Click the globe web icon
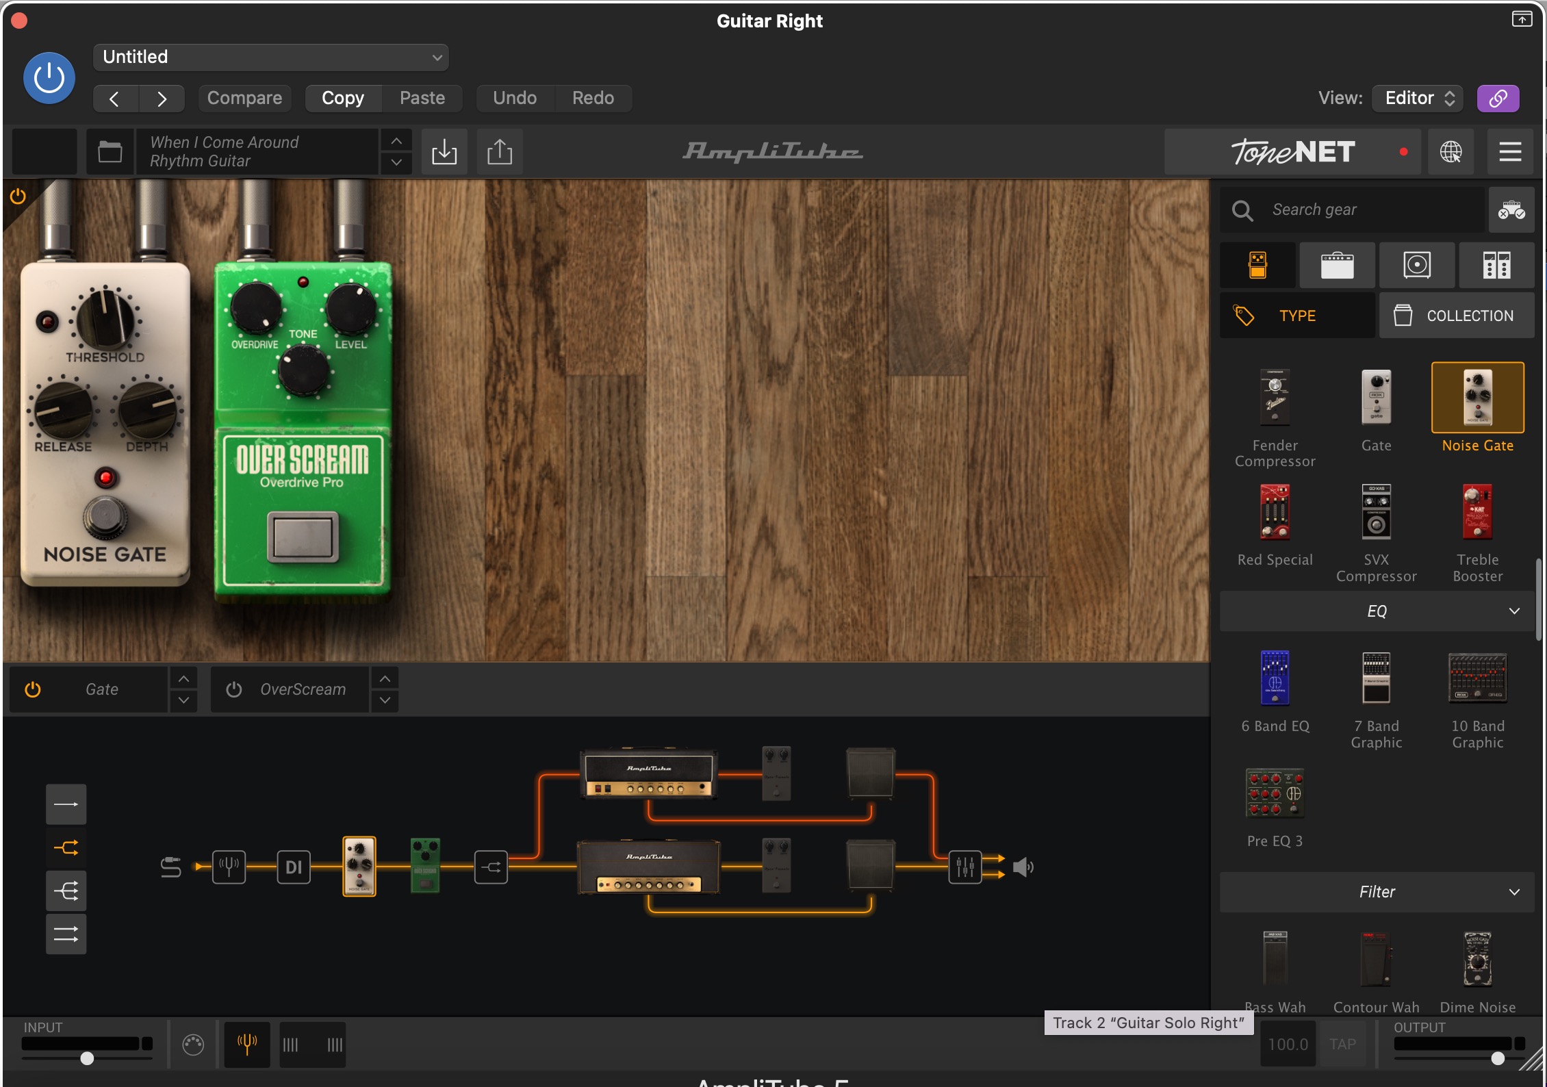 pos(1450,151)
